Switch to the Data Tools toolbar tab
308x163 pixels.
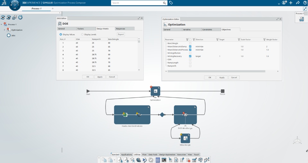(x=153, y=155)
